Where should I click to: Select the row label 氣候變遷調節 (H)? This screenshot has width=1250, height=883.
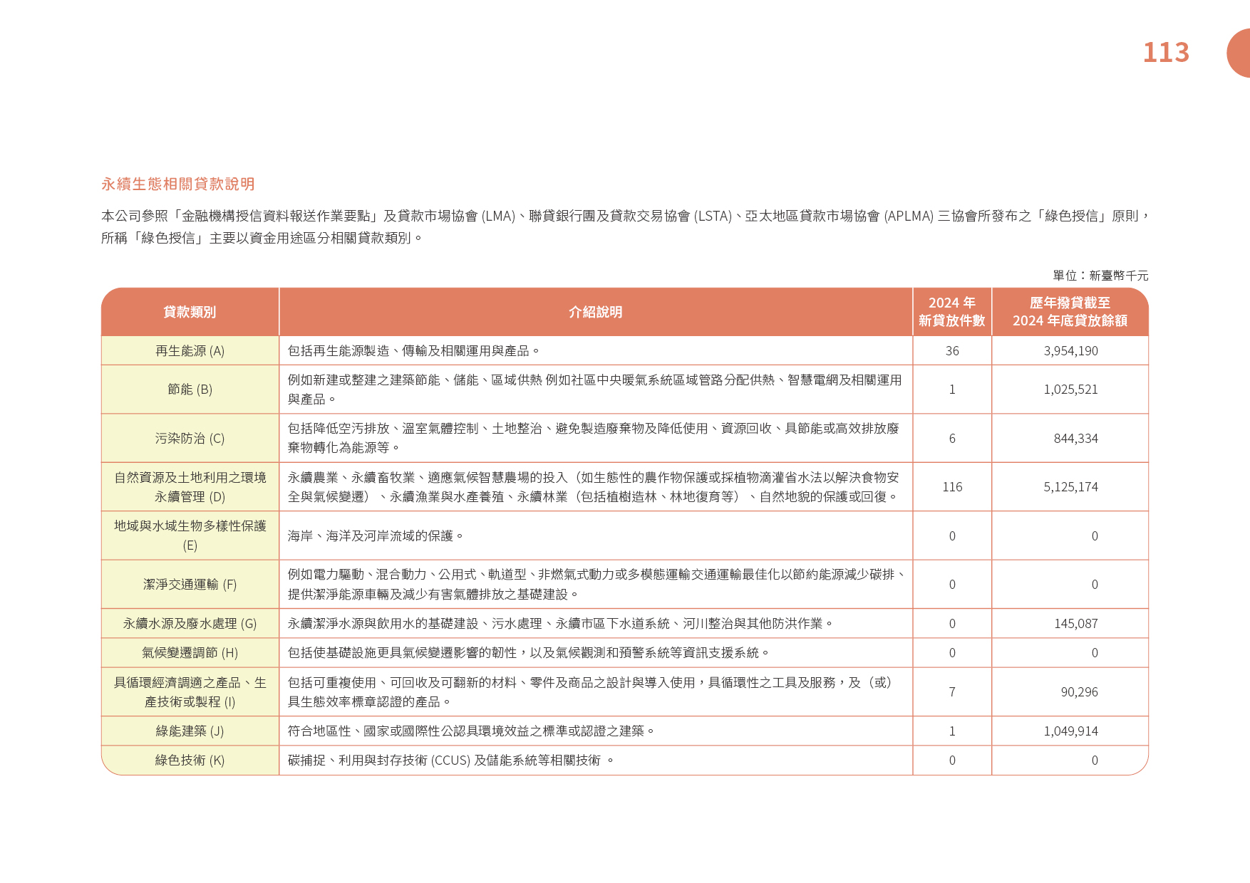[x=190, y=653]
